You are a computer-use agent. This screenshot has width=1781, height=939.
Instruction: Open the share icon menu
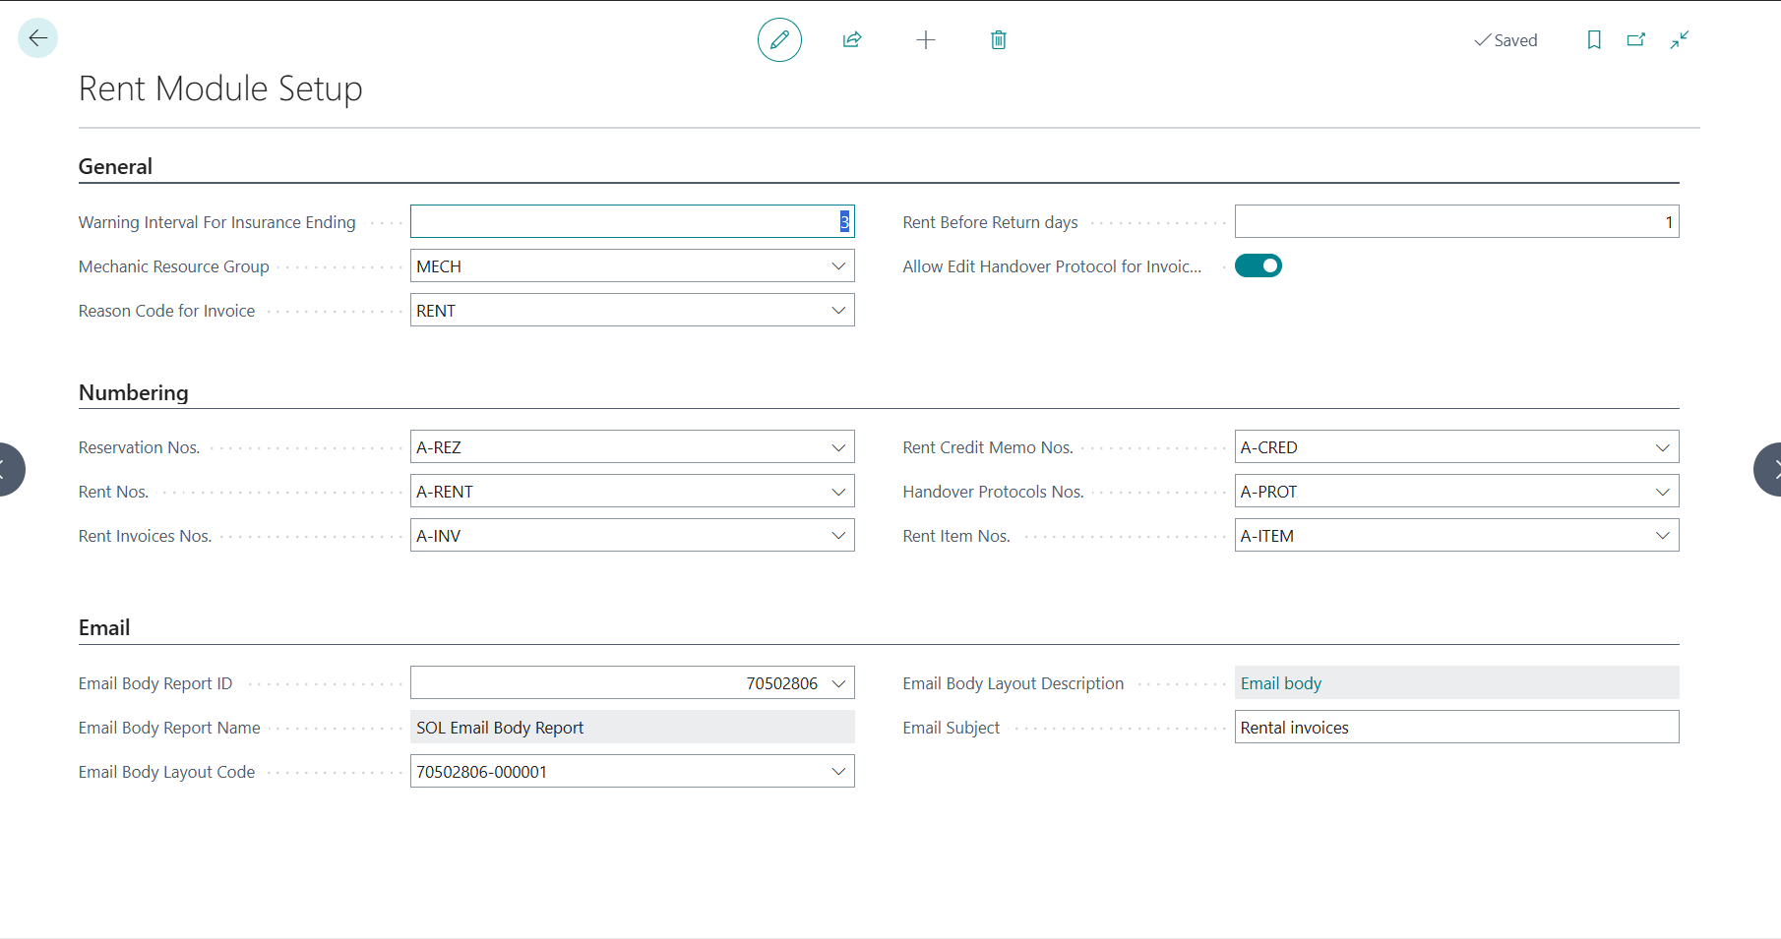coord(852,40)
